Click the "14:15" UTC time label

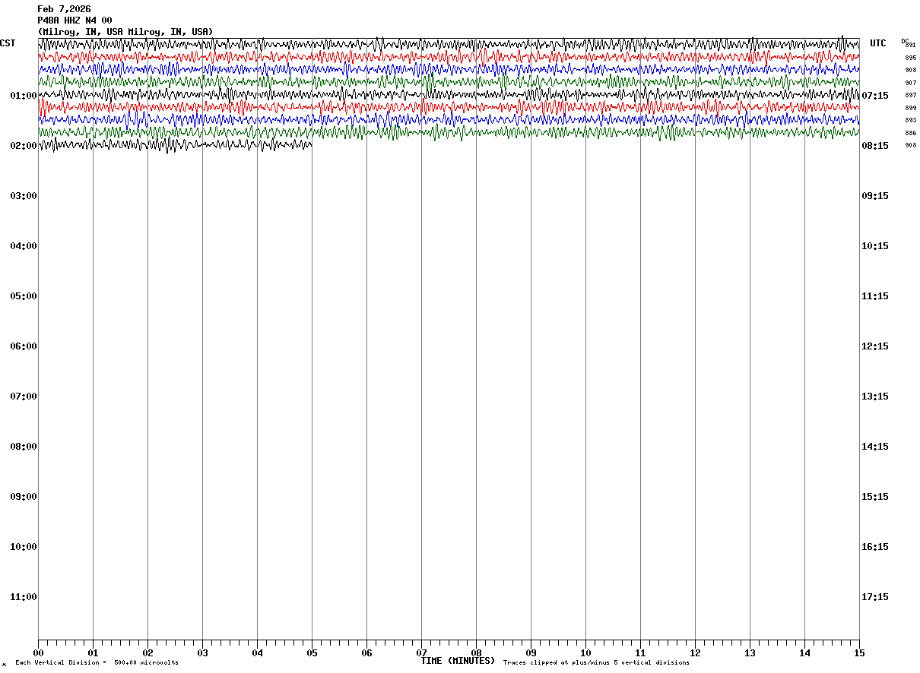pos(875,447)
